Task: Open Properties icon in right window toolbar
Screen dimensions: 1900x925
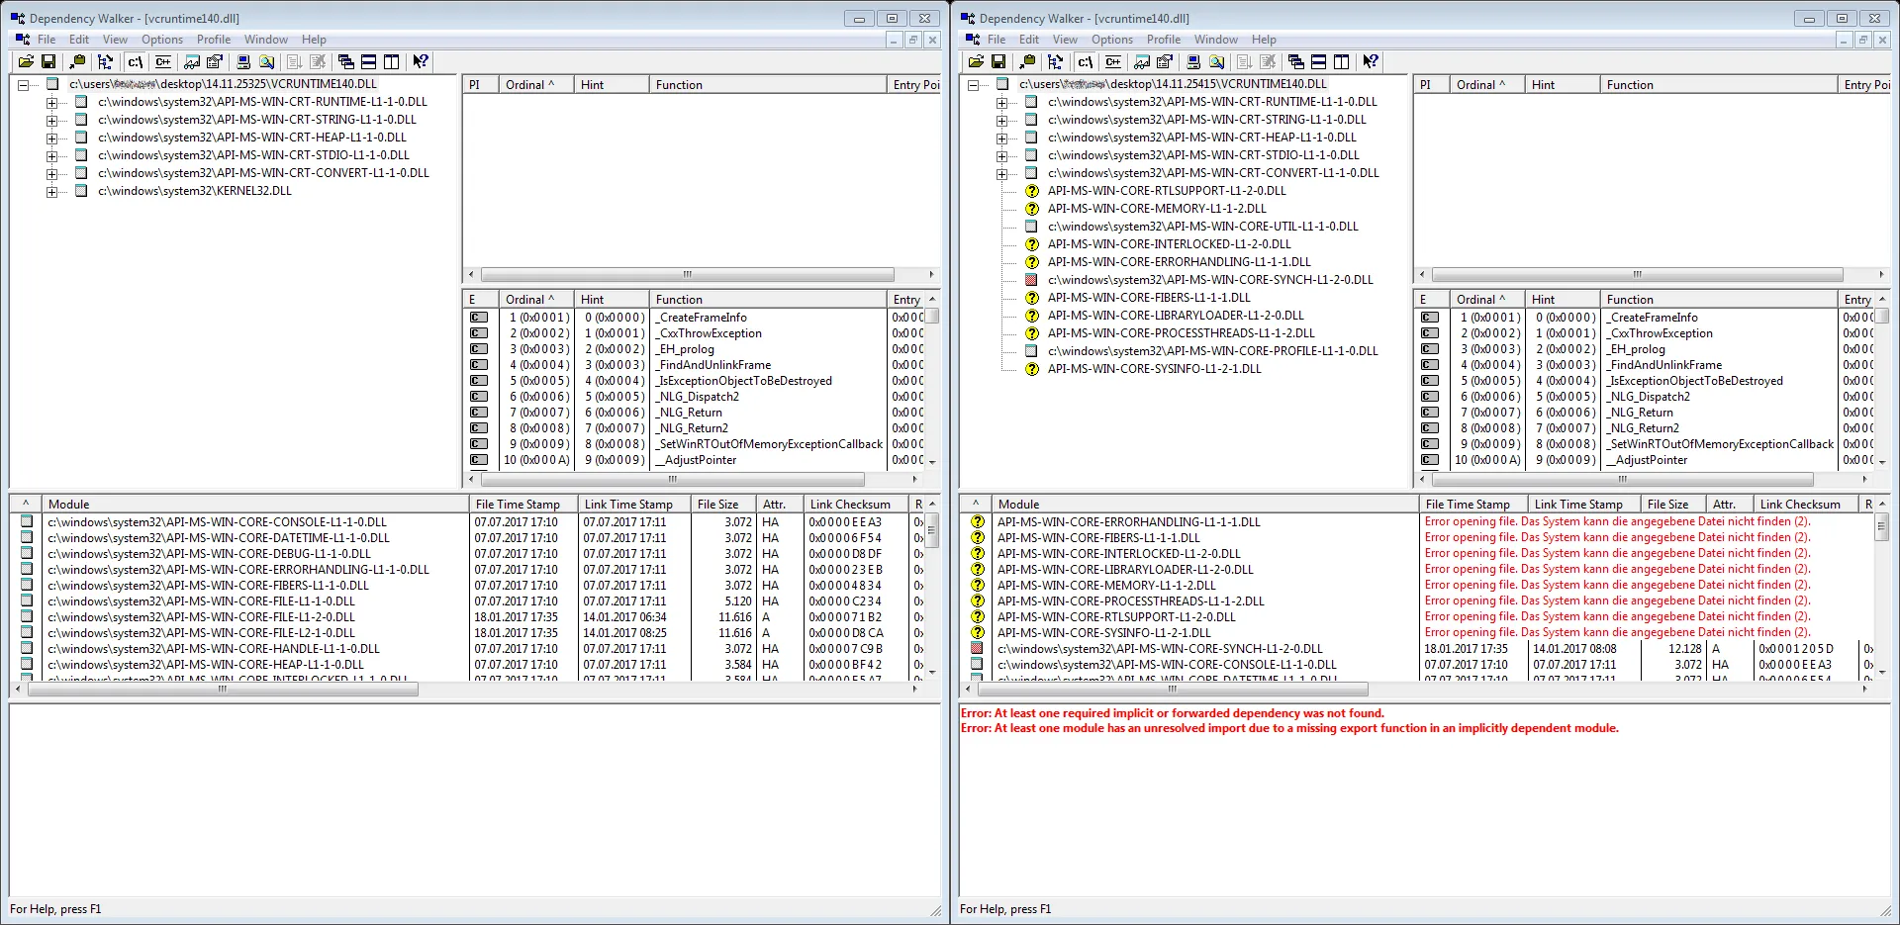Action: 1165,61
